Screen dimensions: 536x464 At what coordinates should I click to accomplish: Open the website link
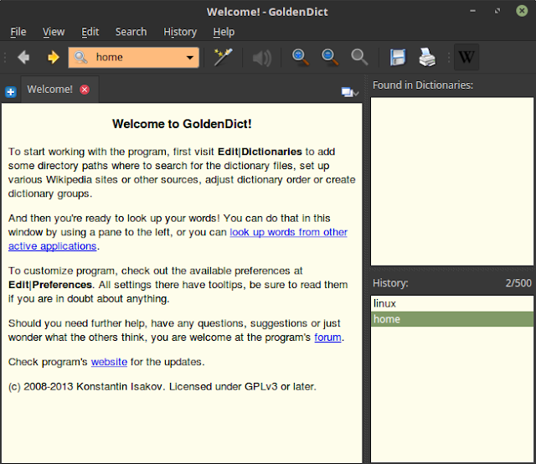click(109, 362)
